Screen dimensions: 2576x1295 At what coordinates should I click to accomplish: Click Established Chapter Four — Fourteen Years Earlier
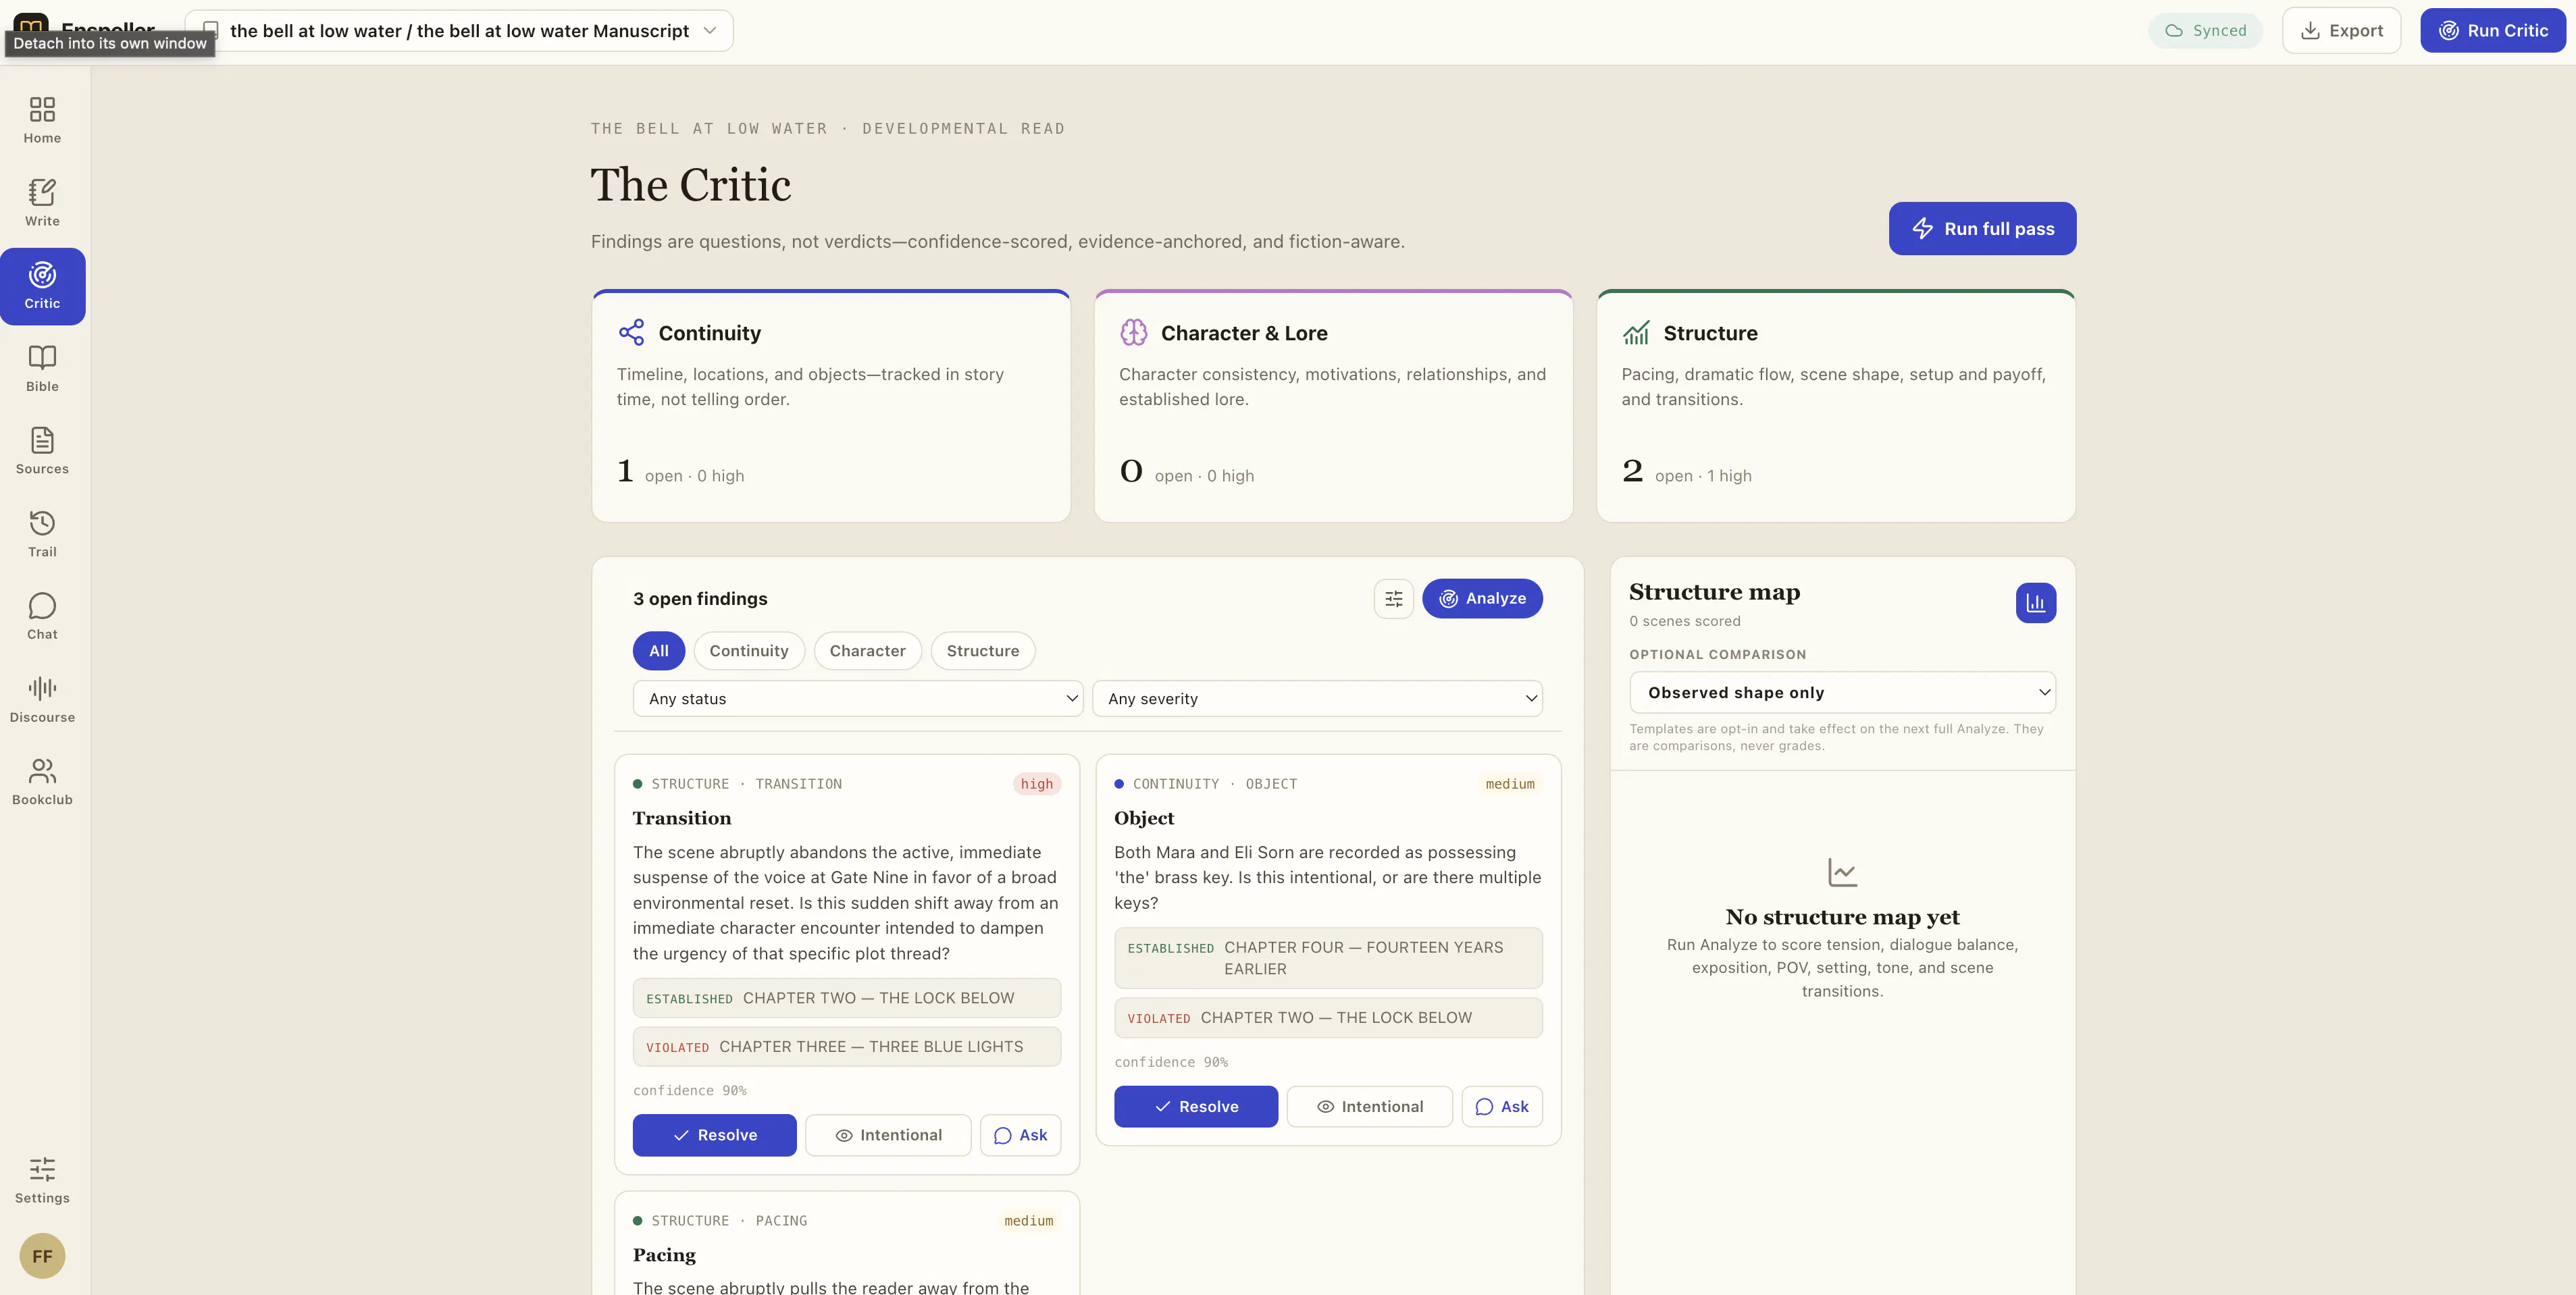pos(1328,959)
